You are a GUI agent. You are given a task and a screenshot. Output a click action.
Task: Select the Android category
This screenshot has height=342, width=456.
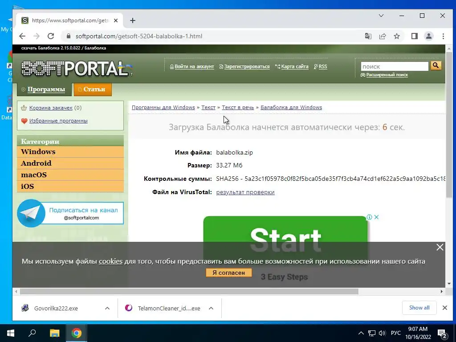point(70,163)
